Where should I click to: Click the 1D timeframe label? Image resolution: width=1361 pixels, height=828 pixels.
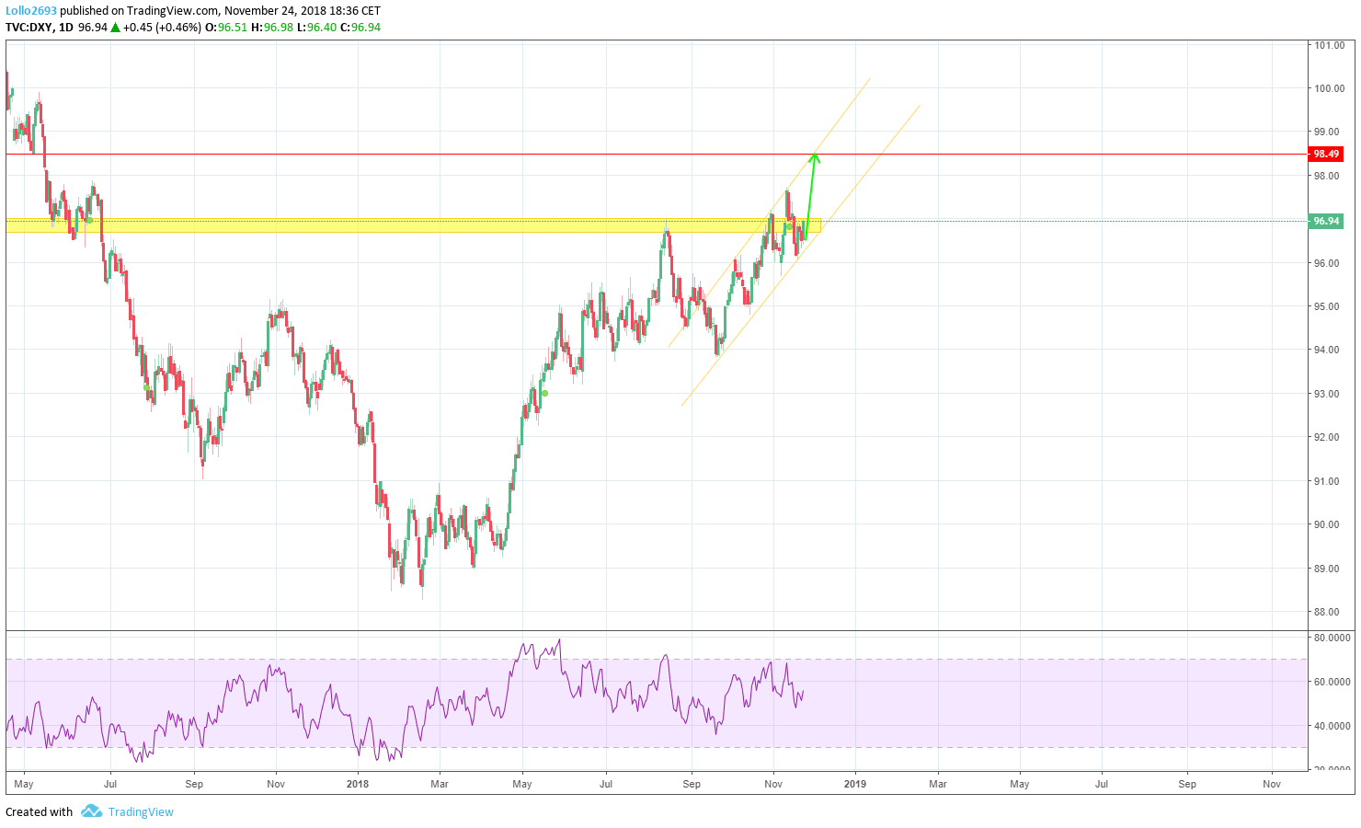point(65,27)
